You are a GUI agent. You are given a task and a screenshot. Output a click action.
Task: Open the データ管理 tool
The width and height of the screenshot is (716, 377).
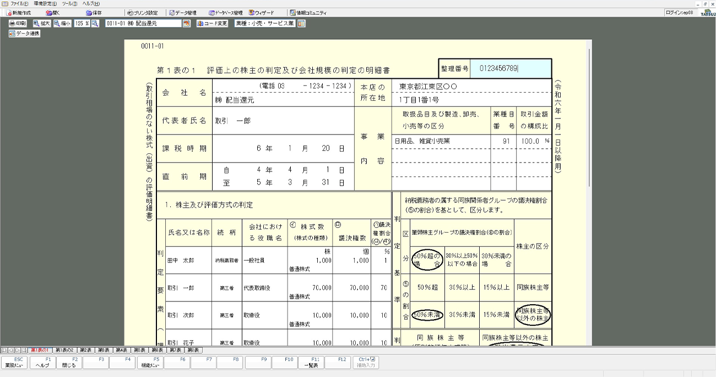tap(182, 13)
